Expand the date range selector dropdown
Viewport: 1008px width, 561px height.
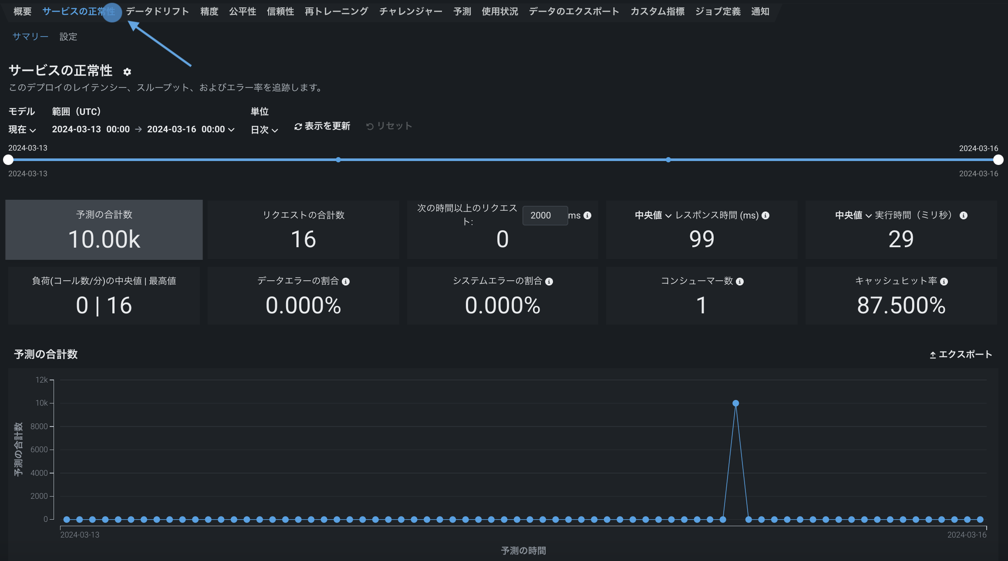(231, 130)
